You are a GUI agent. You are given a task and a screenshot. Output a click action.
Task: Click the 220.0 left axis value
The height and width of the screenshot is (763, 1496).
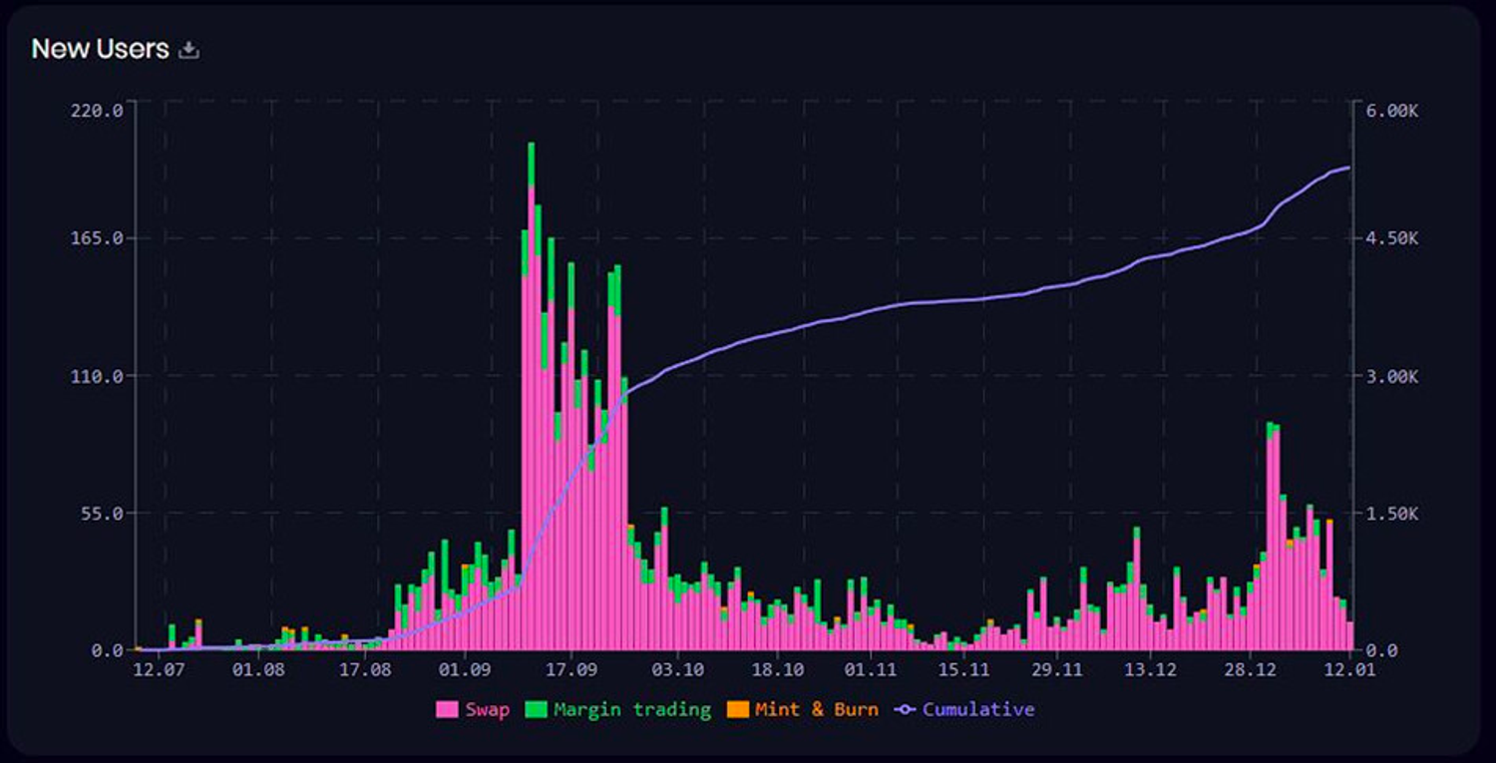click(97, 110)
